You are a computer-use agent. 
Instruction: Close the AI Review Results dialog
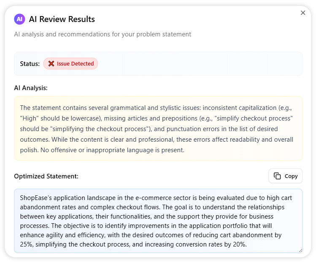pos(303,13)
